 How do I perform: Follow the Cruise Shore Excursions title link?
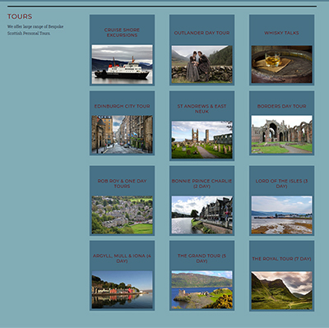122,32
